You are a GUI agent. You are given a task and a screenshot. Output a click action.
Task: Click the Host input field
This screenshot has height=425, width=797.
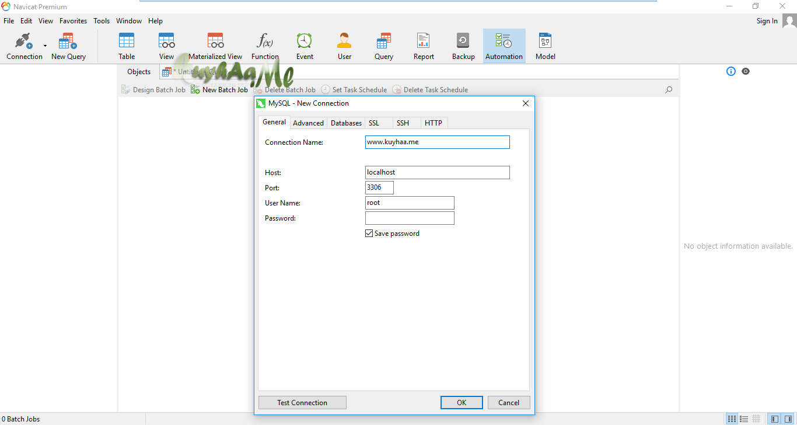(438, 173)
